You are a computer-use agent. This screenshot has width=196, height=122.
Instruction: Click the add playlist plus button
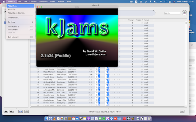click(x=6, y=112)
